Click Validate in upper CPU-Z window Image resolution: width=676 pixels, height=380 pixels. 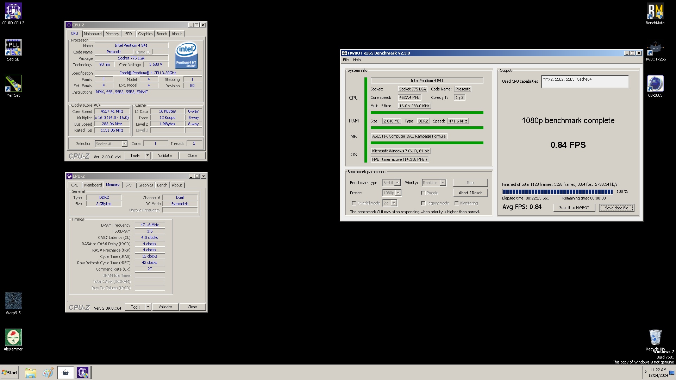165,156
